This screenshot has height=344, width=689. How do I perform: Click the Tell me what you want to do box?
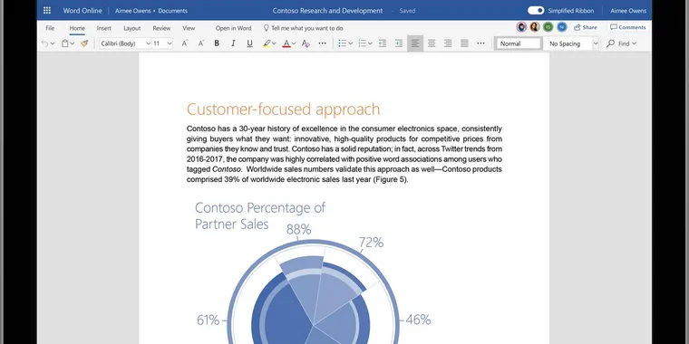click(303, 28)
